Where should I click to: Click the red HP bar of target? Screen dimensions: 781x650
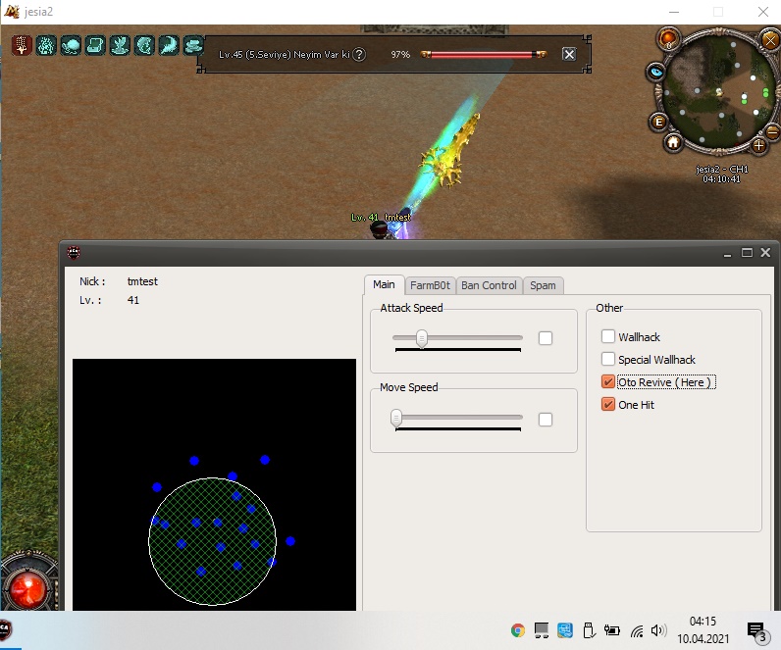(483, 54)
